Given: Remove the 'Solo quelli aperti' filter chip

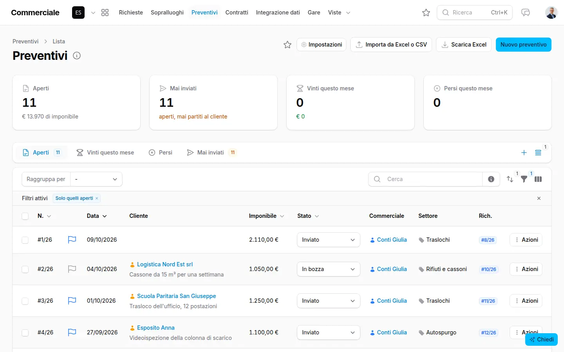Looking at the screenshot, I should pos(97,198).
